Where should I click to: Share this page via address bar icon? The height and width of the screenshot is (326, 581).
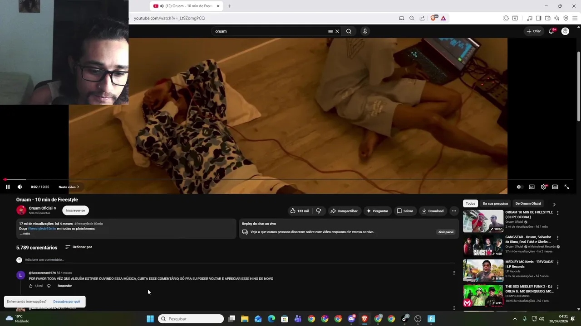tap(422, 18)
